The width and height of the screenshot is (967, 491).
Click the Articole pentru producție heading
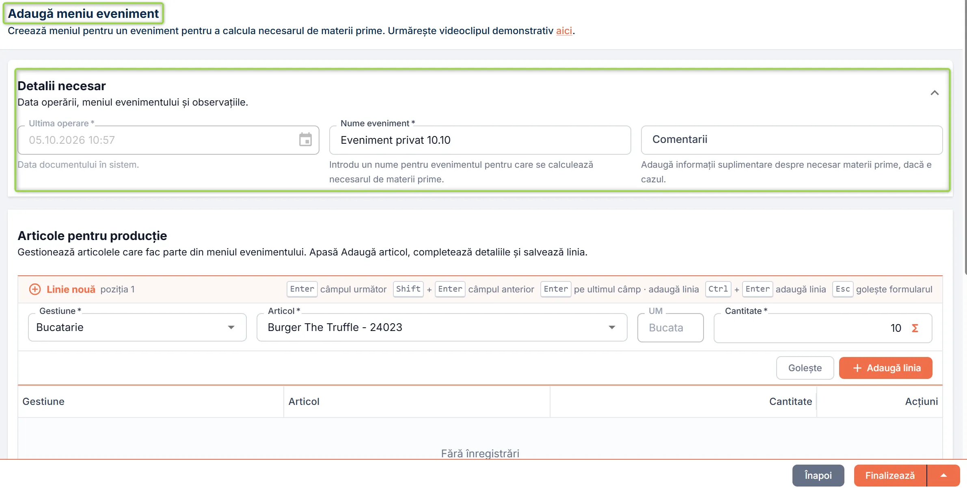(x=92, y=236)
